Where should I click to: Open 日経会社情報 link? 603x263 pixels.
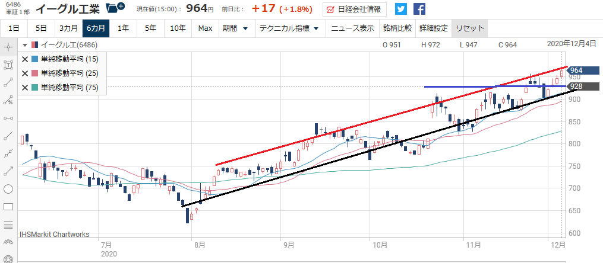(x=355, y=9)
